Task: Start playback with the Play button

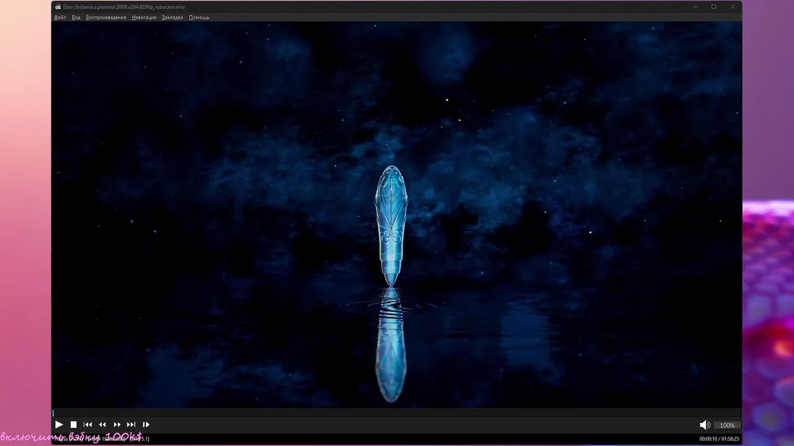Action: 59,424
